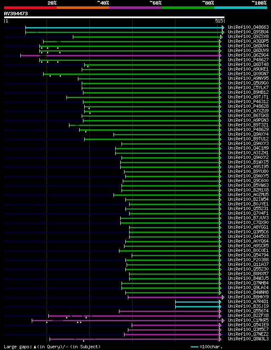Click the cyan bar of UniRef100_A7R4D1
The image size is (271, 350).
pyautogui.click(x=197, y=302)
